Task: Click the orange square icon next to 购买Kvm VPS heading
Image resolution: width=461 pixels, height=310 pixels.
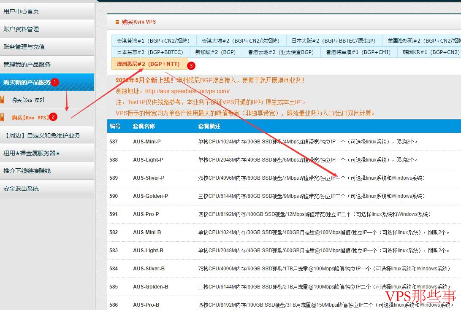Action: pos(117,22)
